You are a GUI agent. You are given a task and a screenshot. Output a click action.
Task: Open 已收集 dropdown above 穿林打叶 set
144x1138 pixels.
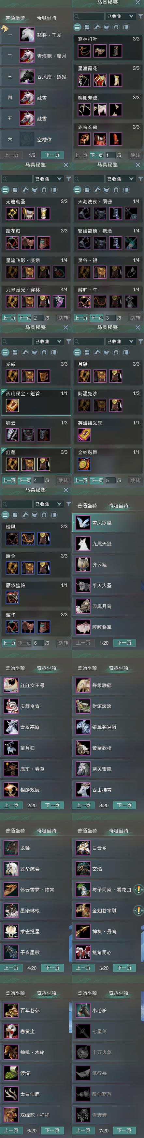tap(120, 16)
